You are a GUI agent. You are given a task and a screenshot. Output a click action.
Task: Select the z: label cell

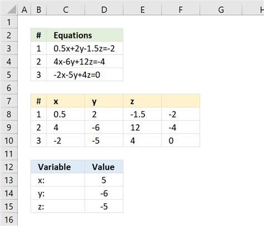tap(58, 207)
